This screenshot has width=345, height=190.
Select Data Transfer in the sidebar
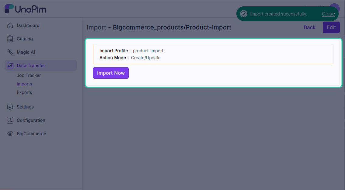tap(41, 66)
